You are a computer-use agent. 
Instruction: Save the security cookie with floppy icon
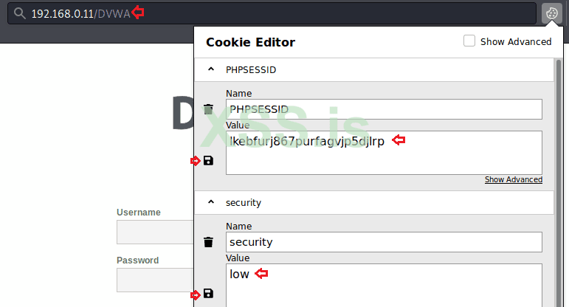pyautogui.click(x=208, y=294)
